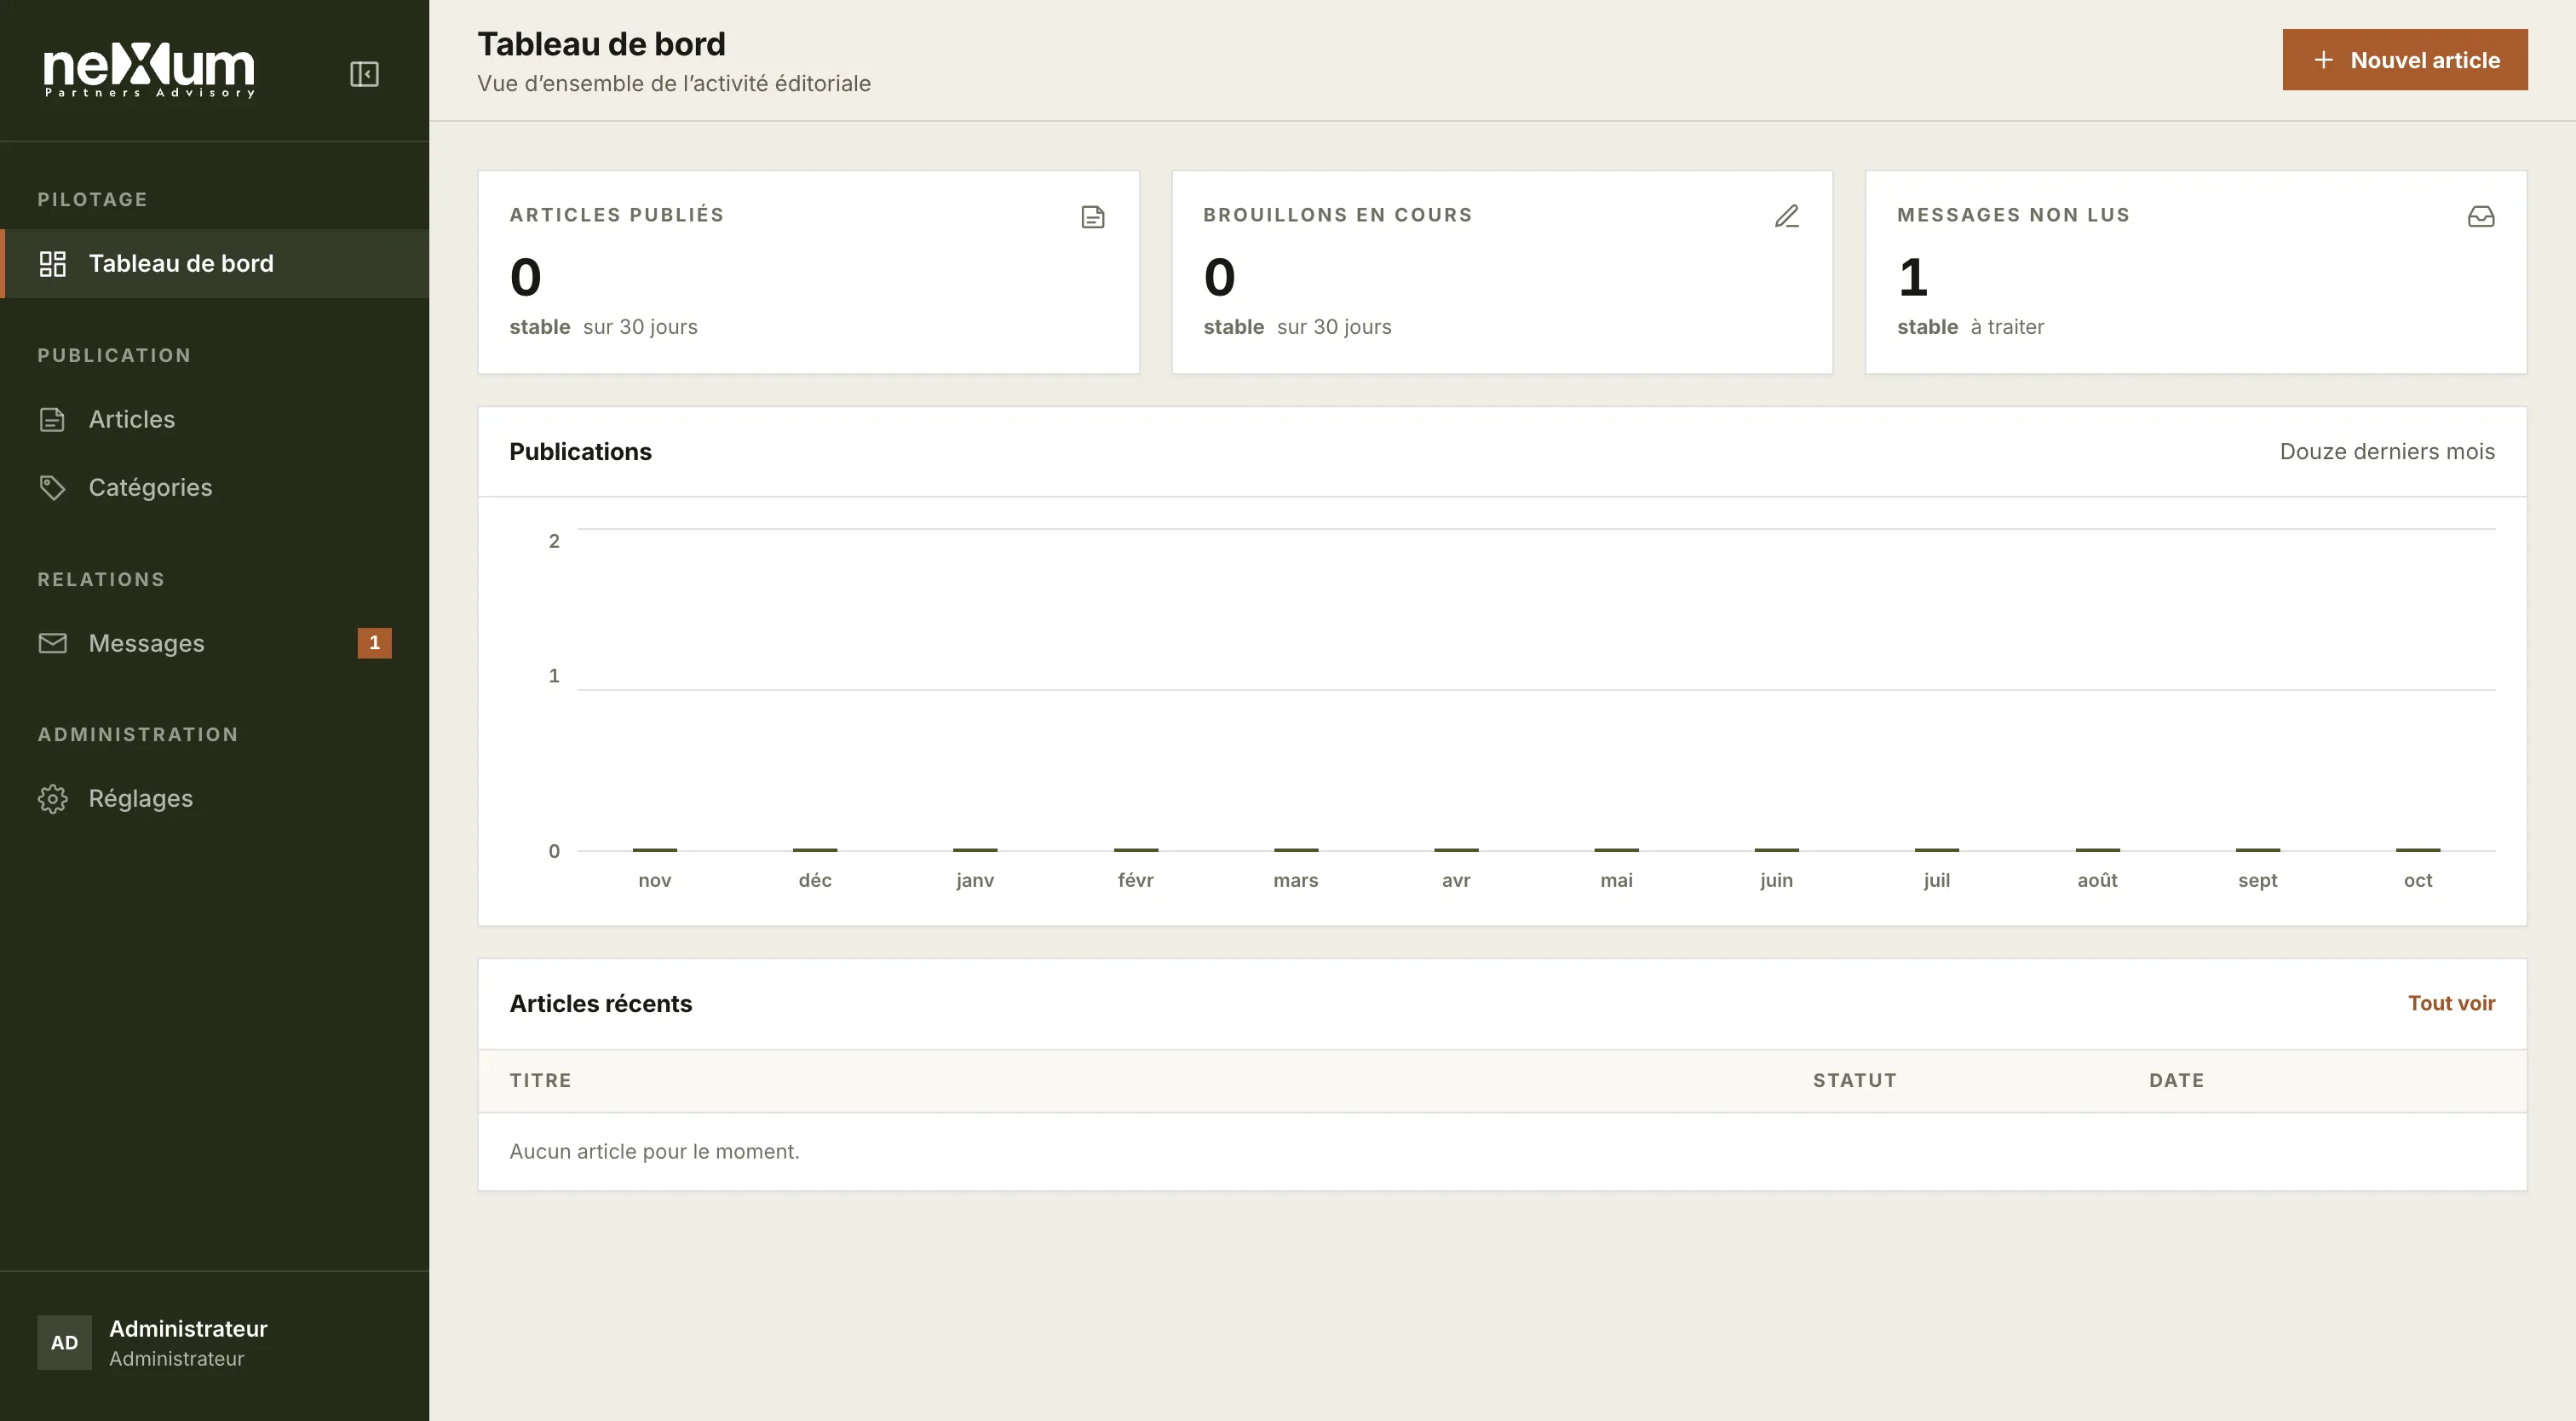This screenshot has width=2576, height=1421.
Task: Open Réglages settings page
Action: coord(215,799)
